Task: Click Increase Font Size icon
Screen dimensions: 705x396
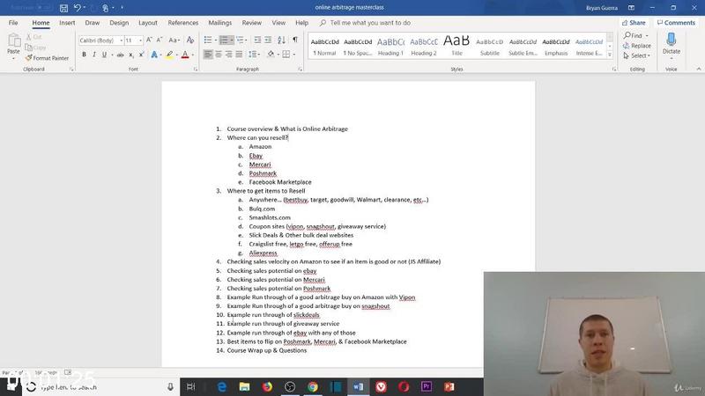Action: click(149, 40)
